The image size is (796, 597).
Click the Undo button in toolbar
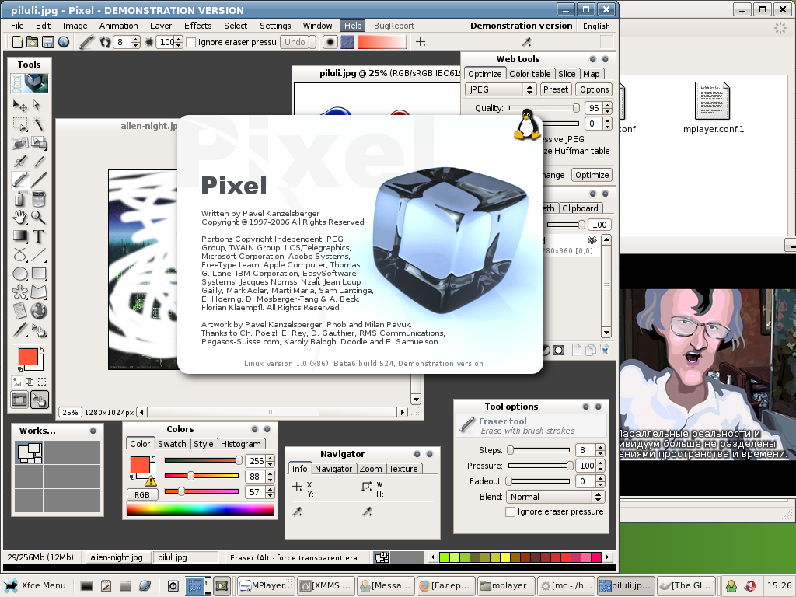[x=295, y=42]
